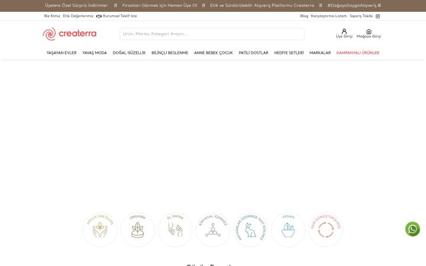Open Sipariş Takibi link

pos(361,16)
